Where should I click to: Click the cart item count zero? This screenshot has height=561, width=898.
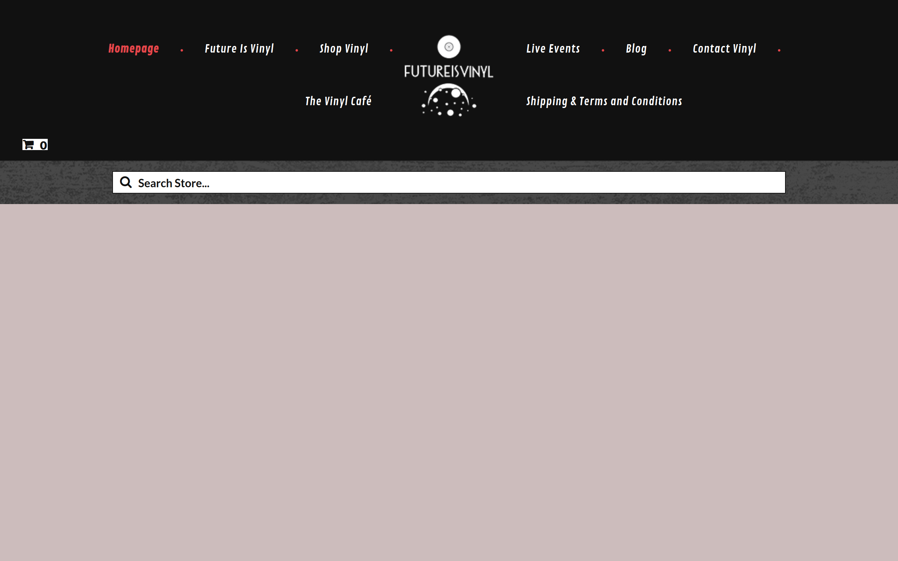(x=43, y=145)
